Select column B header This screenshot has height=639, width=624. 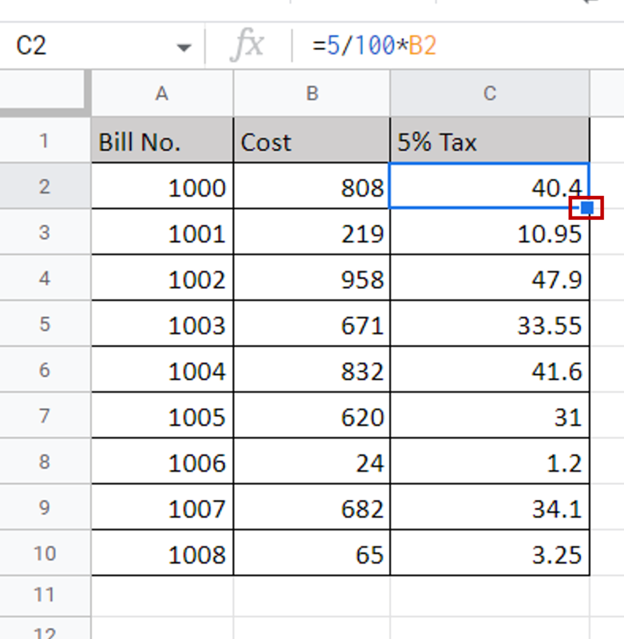click(x=311, y=94)
